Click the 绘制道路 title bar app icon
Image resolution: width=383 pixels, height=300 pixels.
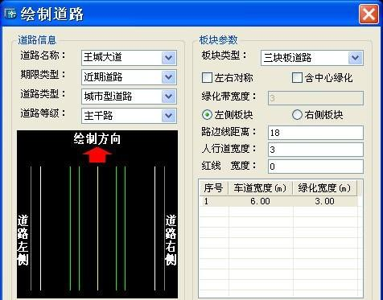pos(10,14)
